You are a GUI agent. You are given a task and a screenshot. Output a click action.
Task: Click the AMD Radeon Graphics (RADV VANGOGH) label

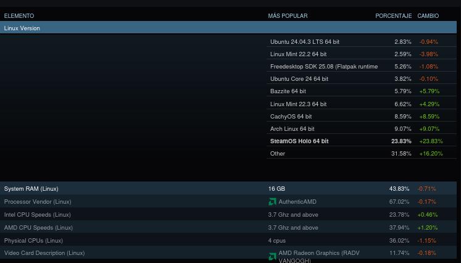(318, 257)
